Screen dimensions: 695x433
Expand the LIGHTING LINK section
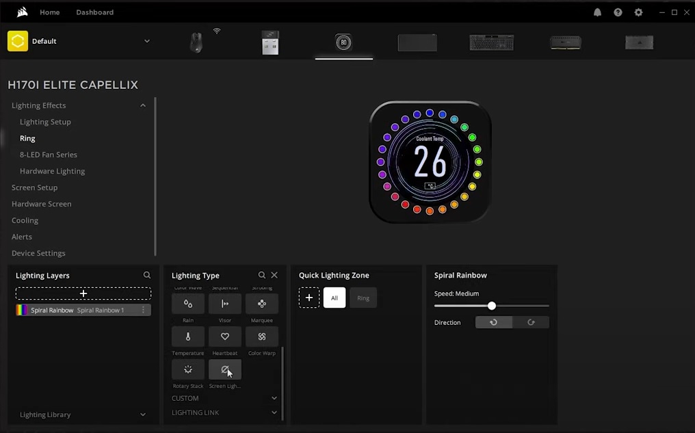(x=224, y=412)
